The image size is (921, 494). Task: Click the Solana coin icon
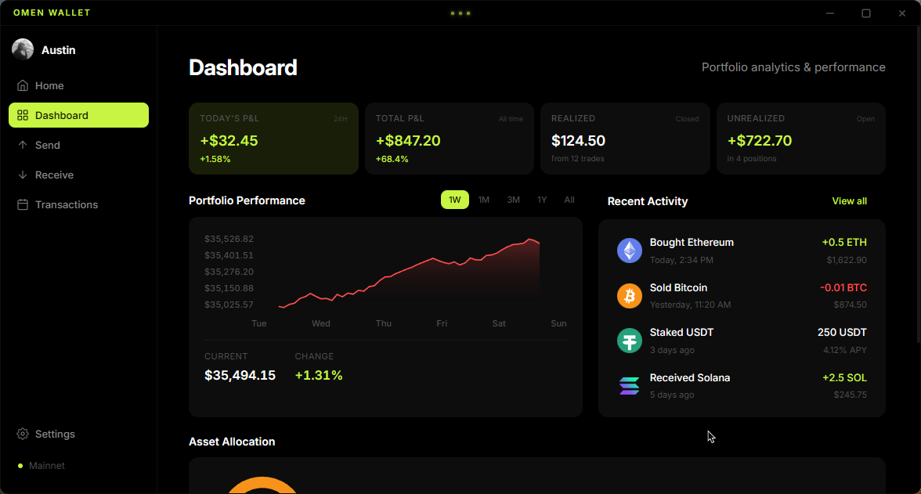(x=630, y=386)
